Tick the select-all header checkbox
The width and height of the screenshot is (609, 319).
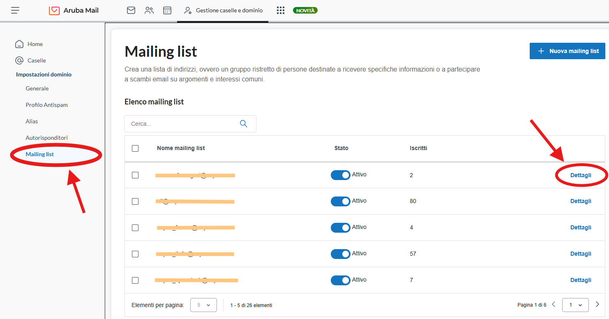coord(135,148)
